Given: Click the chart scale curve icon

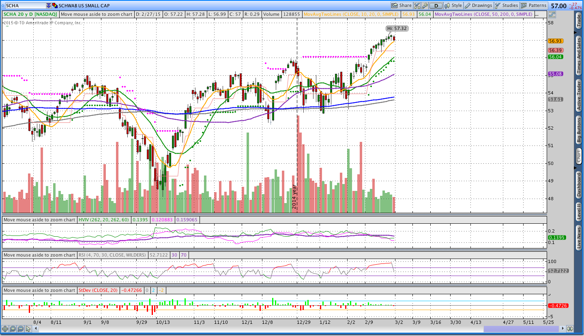Looking at the screenshot, I should [552, 14].
